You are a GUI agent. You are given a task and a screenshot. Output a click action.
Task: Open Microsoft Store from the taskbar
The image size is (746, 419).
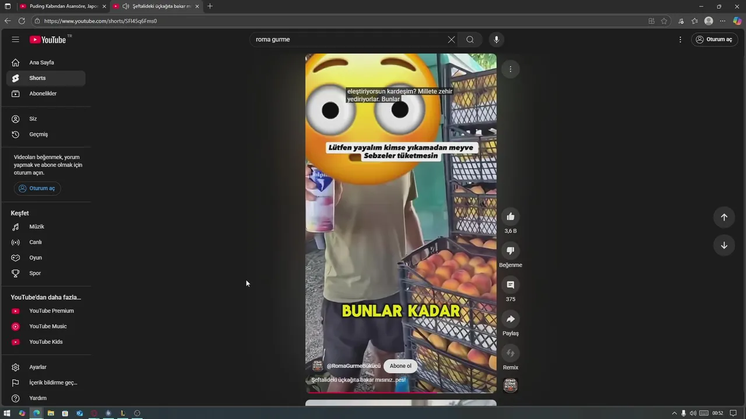point(65,413)
